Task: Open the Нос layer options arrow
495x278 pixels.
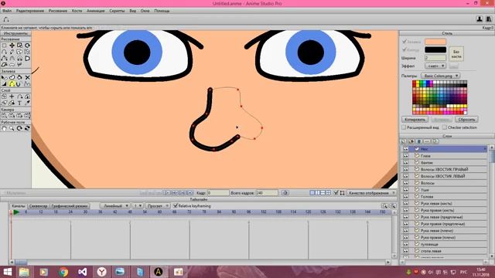Action: (x=485, y=149)
